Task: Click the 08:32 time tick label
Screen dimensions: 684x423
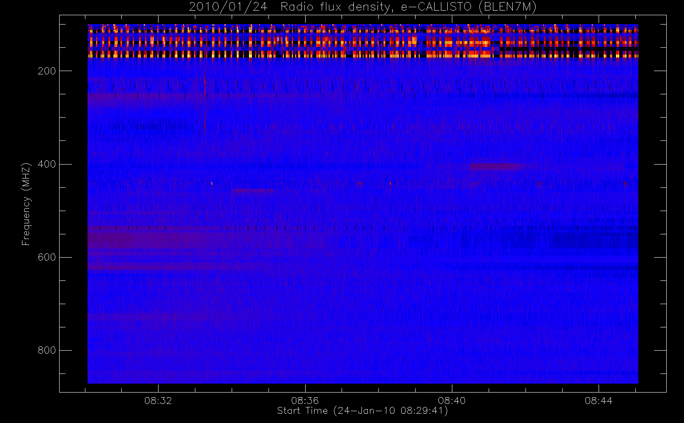Action: point(158,401)
